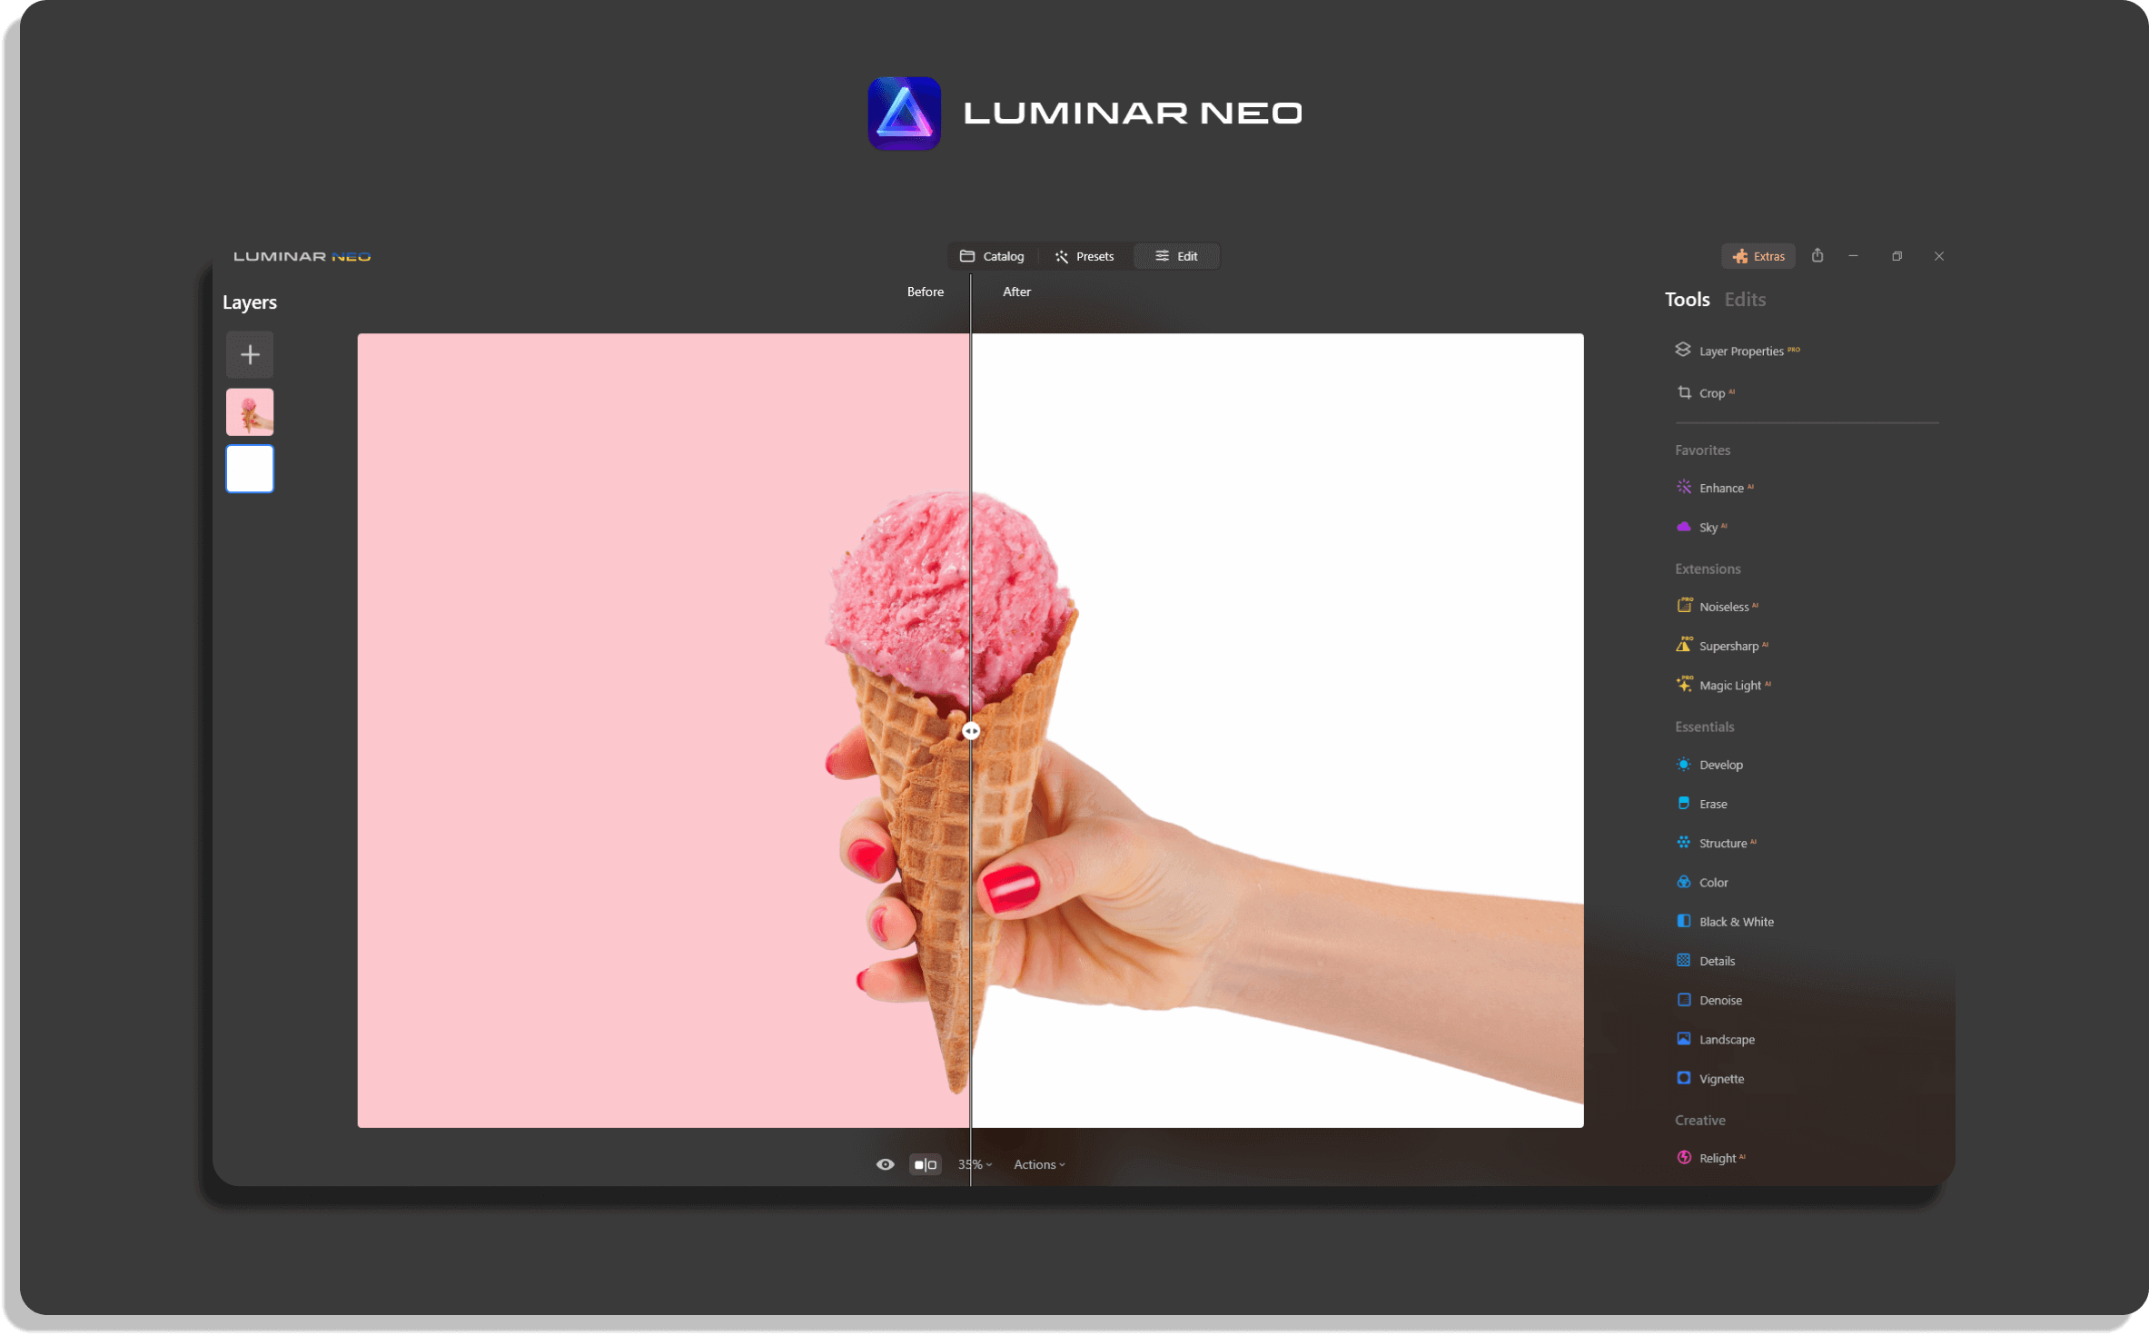Open the Relight AI tool
The width and height of the screenshot is (2149, 1335).
click(x=1718, y=1158)
